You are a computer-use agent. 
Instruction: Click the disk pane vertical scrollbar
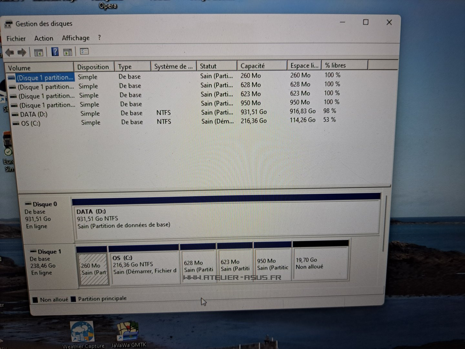[x=384, y=223]
